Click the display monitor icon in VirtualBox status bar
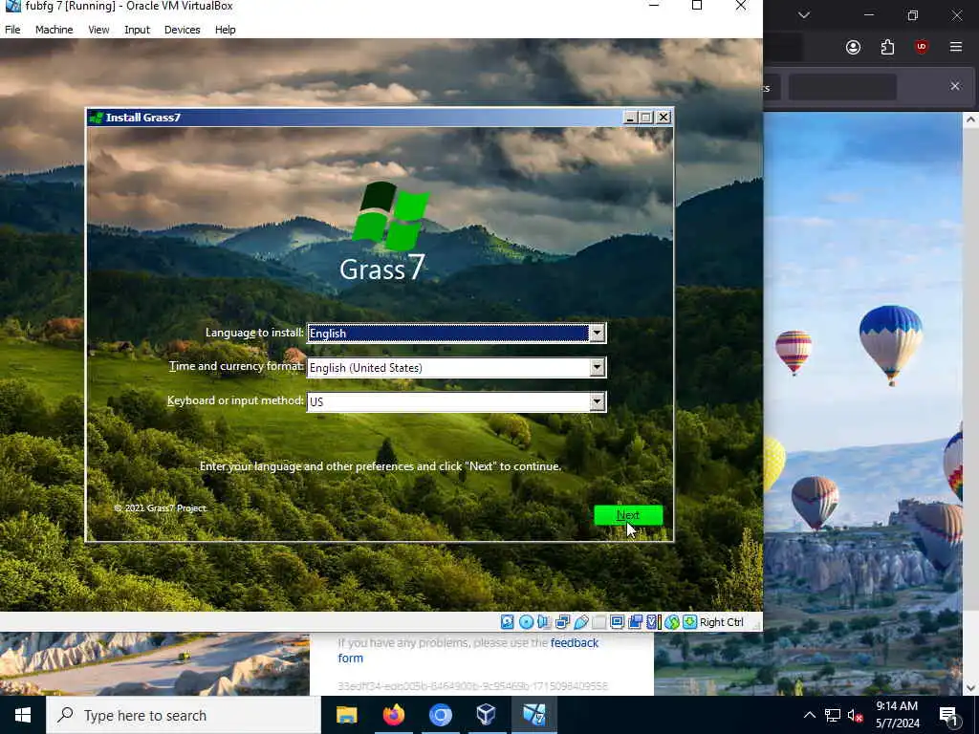The image size is (979, 734). [617, 621]
